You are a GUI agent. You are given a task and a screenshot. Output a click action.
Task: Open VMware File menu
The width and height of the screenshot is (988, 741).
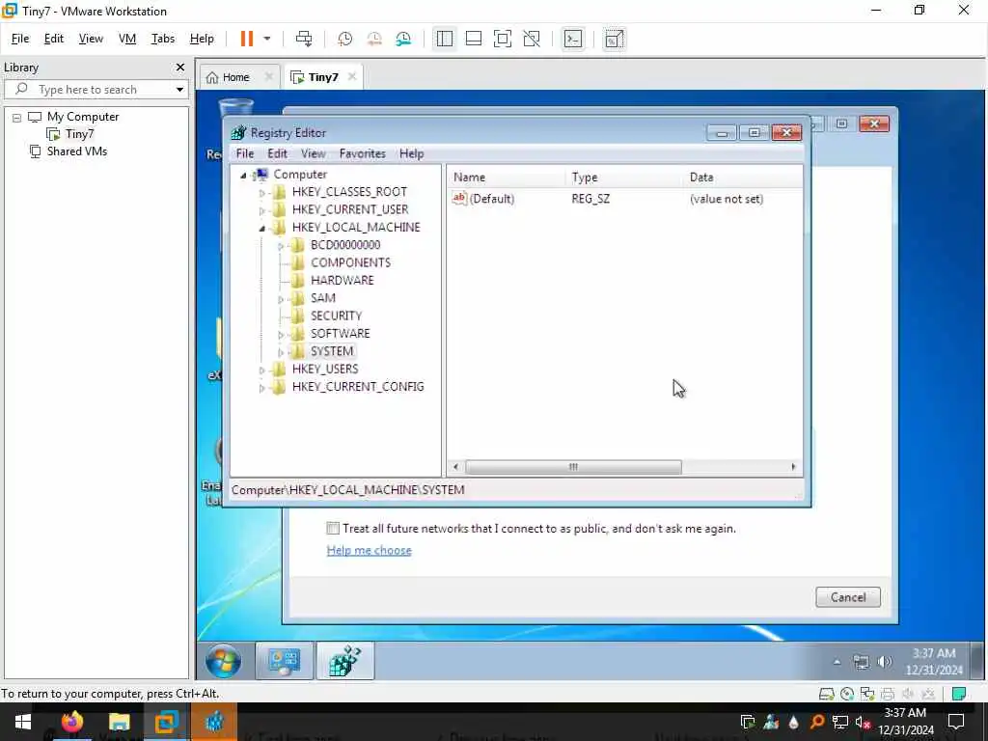coord(20,39)
